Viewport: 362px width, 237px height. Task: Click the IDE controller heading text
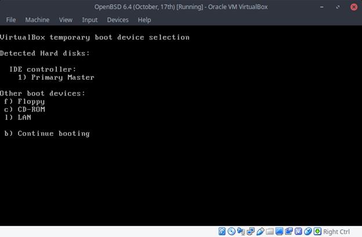pos(42,69)
